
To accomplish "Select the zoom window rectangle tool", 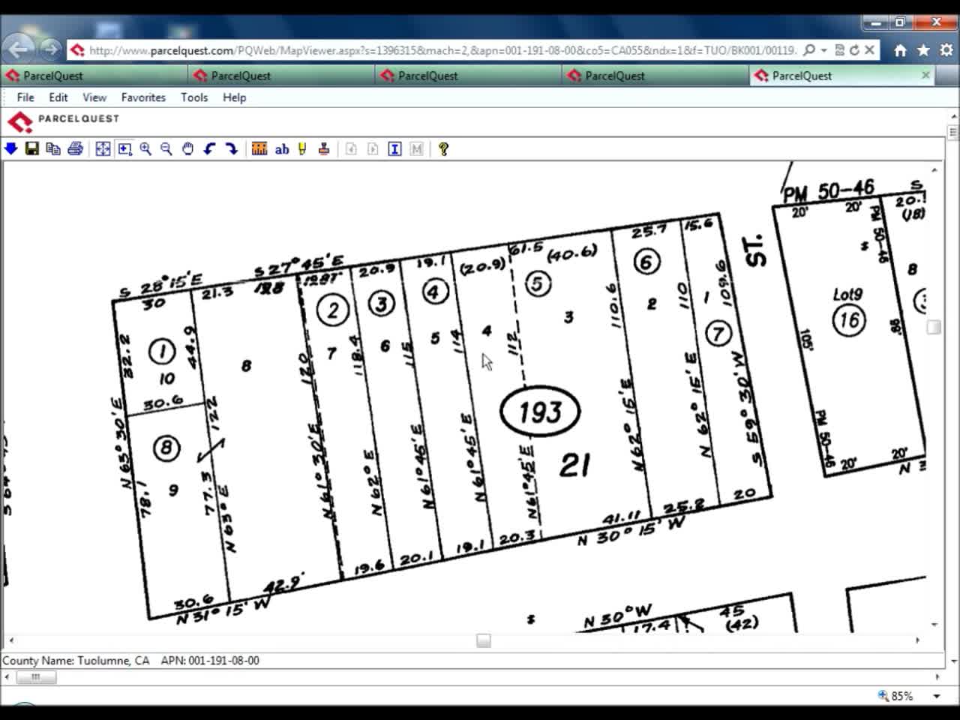I will click(124, 148).
